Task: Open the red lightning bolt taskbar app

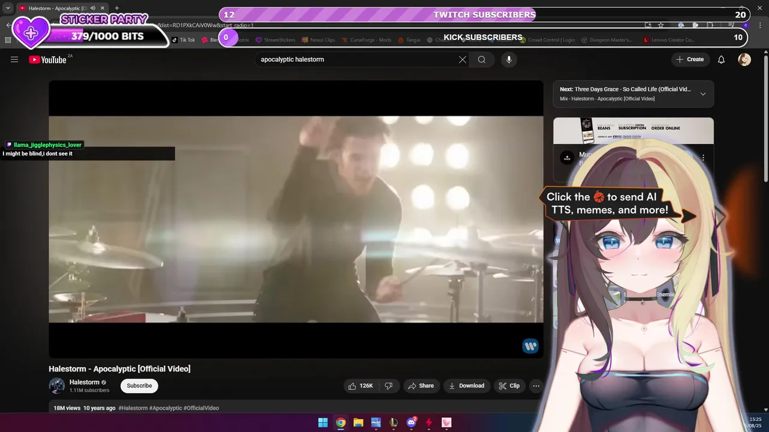Action: tap(429, 422)
